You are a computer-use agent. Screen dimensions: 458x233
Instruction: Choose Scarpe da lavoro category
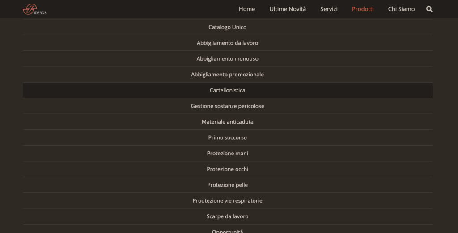pyautogui.click(x=228, y=216)
